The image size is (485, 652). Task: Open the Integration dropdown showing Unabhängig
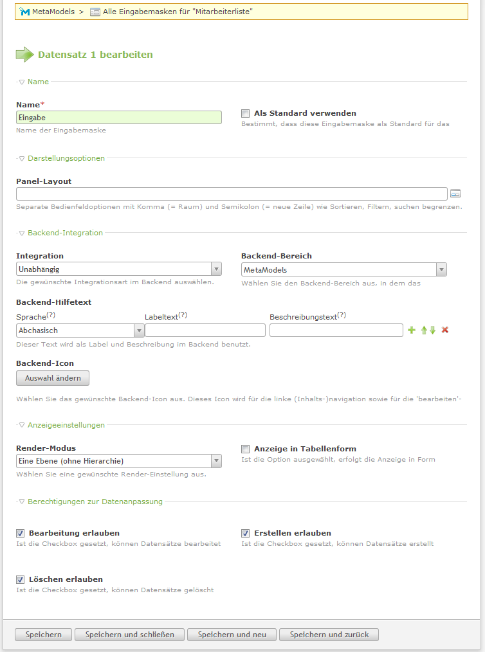(x=119, y=269)
